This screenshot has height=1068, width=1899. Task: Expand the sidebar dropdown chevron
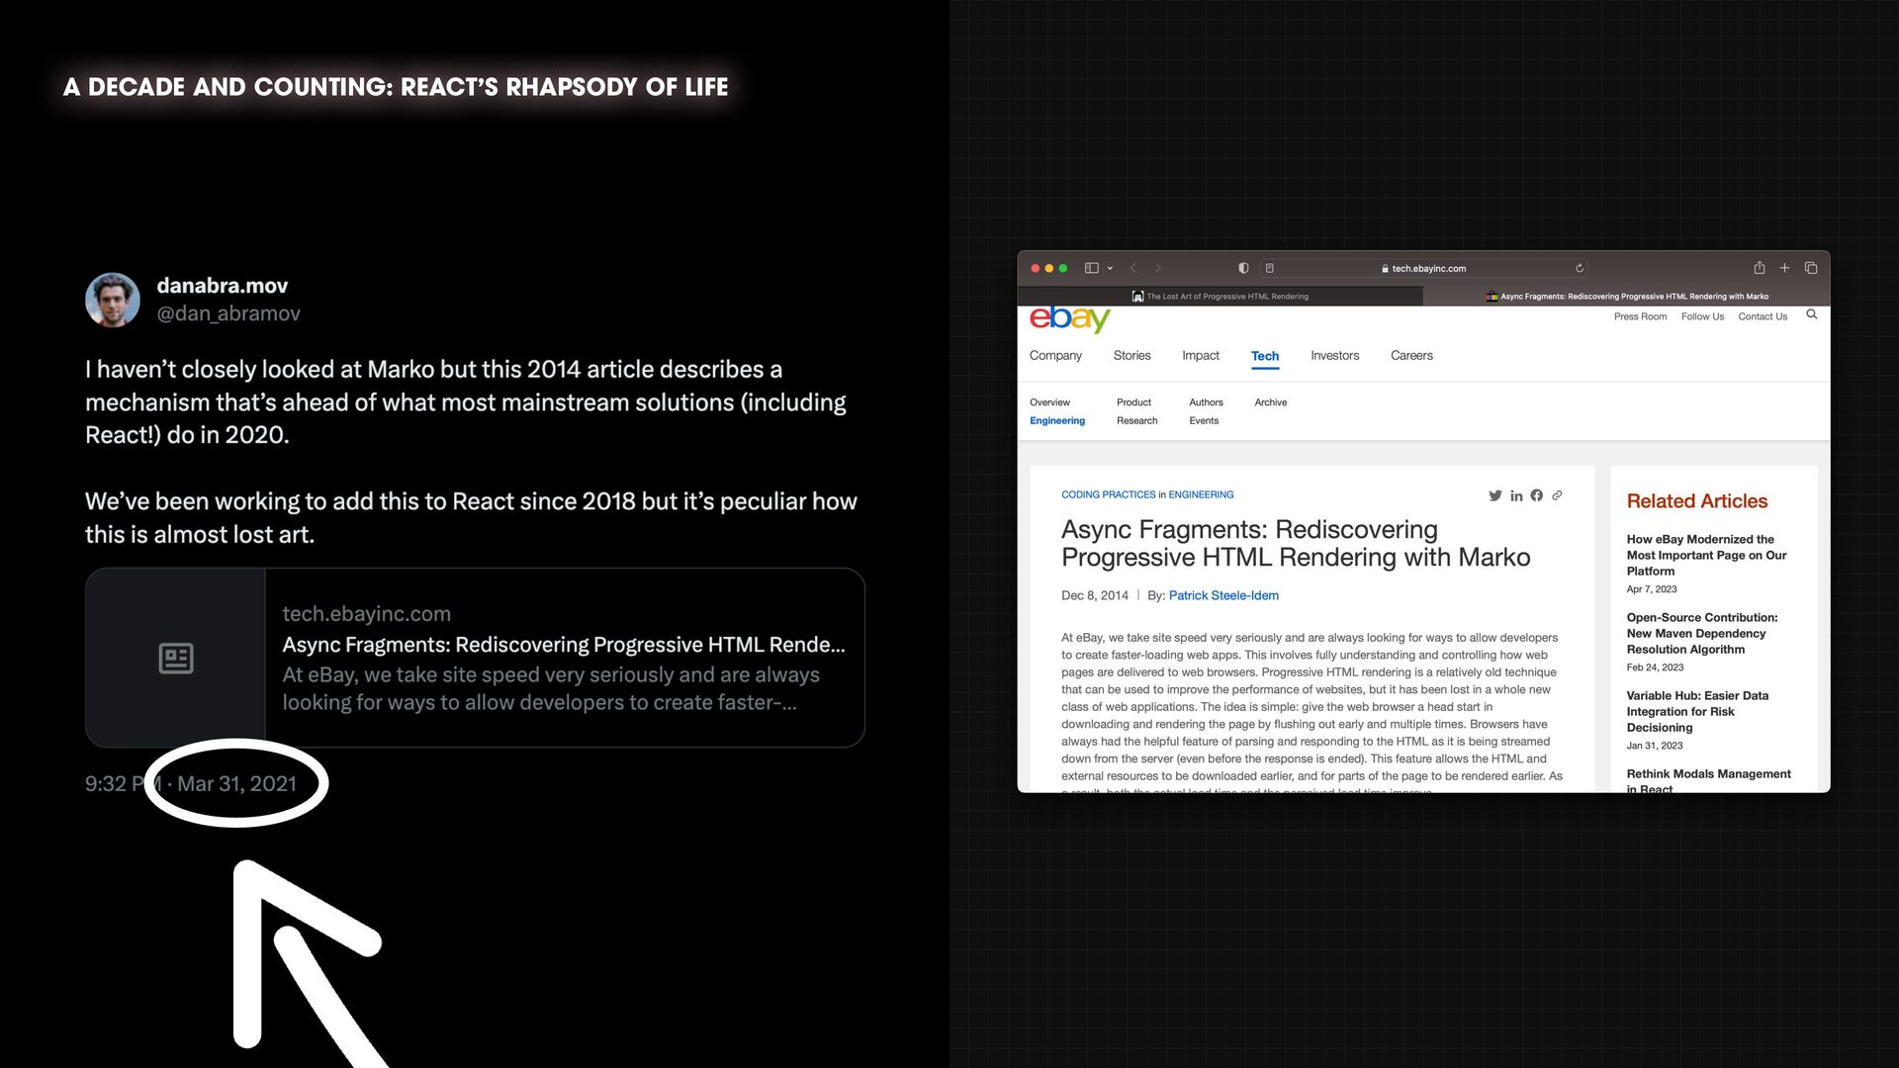[x=1110, y=268]
